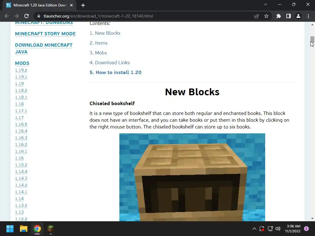Open mods version 1.13 link
Screen dimensions: 315x236
click(x=19, y=212)
